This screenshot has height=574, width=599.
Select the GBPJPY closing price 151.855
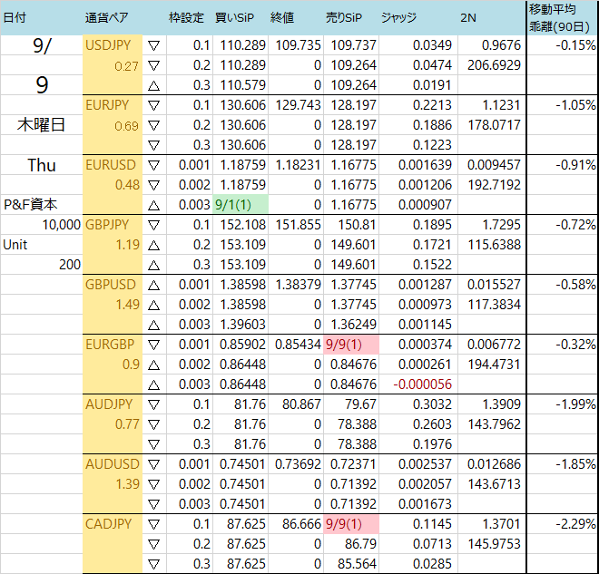(x=298, y=225)
